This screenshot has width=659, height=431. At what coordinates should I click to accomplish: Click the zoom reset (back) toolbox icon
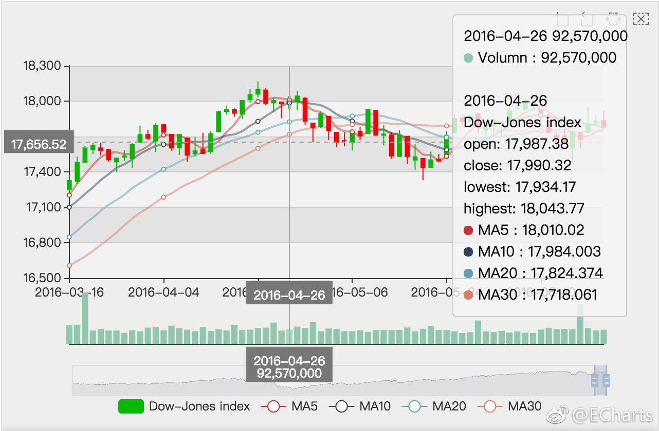[x=587, y=19]
